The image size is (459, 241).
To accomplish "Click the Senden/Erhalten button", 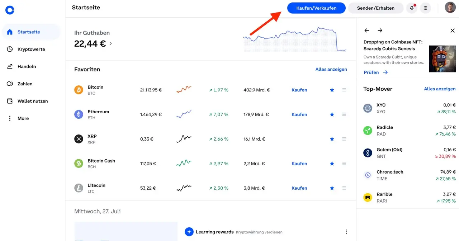I will point(375,8).
